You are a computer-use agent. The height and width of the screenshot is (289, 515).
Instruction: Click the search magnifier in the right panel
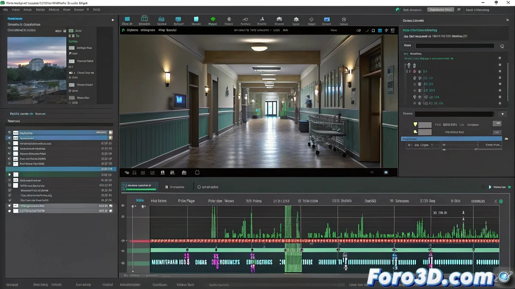click(502, 46)
